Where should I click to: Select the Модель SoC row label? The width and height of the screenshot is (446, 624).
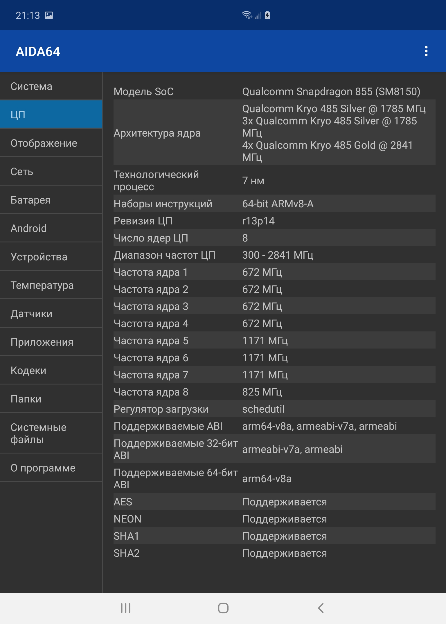143,91
